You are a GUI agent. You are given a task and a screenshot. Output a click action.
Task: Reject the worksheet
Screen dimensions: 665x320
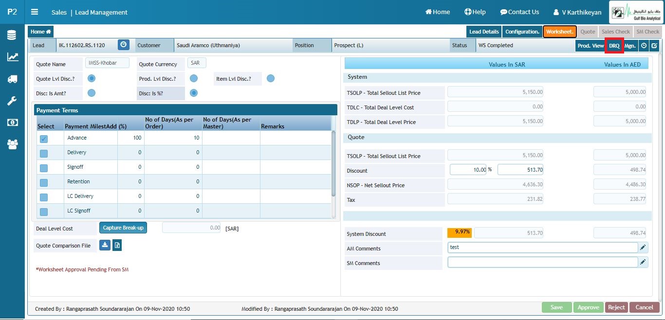coord(616,307)
